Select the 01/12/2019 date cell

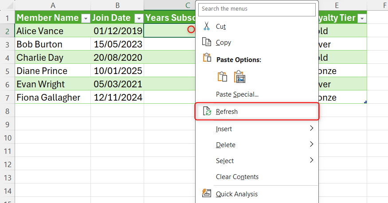pos(118,31)
